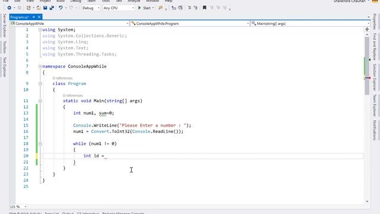Go to the previous bookmark icon
This screenshot has height=214, width=380.
point(211,8)
